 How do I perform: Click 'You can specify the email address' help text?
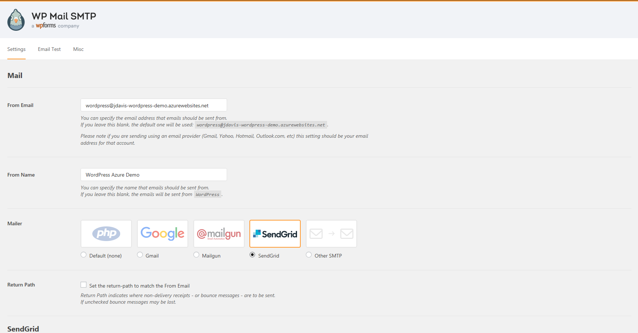pyautogui.click(x=154, y=118)
